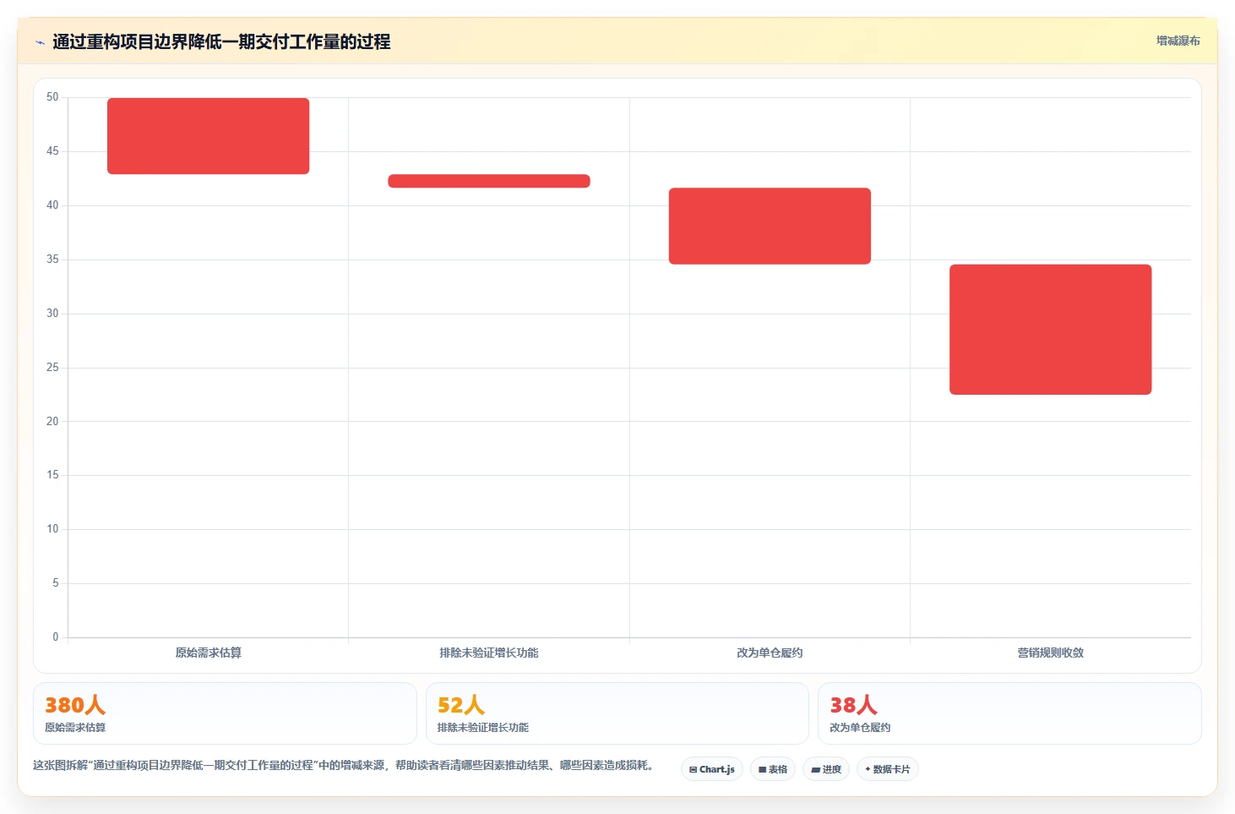This screenshot has height=814, width=1235.
Task: Open the 380人 原始需求估算 card
Action: (x=225, y=713)
